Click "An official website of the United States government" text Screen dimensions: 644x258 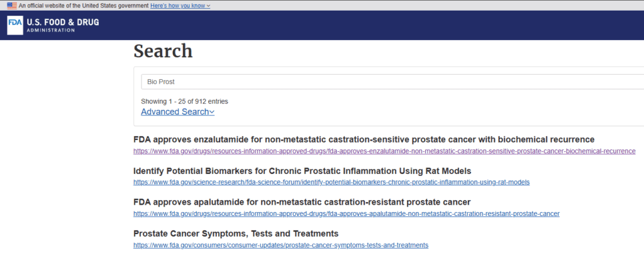pos(84,6)
